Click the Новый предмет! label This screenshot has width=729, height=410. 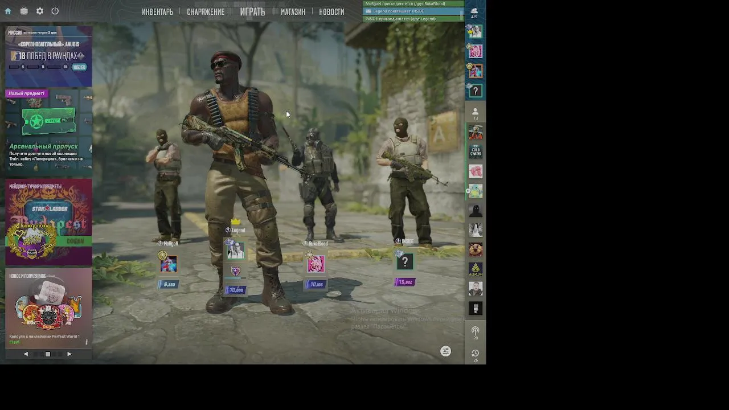coord(26,93)
